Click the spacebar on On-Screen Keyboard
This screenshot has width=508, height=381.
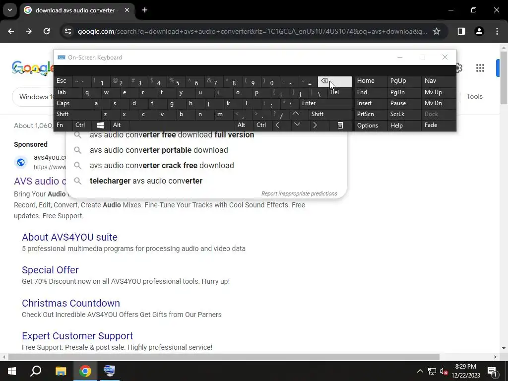point(182,125)
